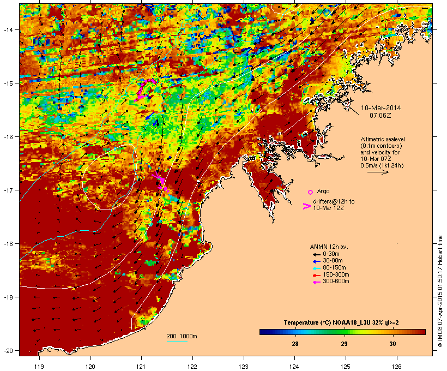Click the longitude axis label 125
Screen dimensions: 447x371
tap(346, 367)
